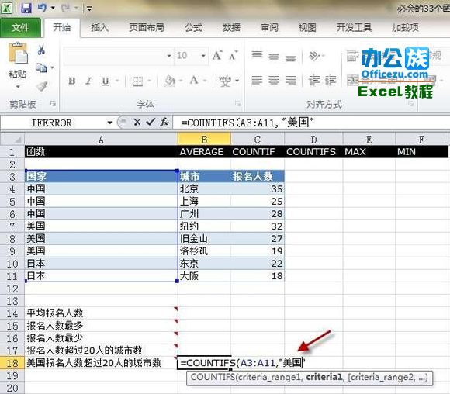Viewport: 450px width, 394px height.
Task: Switch to the 视图 ribbon tab
Action: (x=307, y=28)
